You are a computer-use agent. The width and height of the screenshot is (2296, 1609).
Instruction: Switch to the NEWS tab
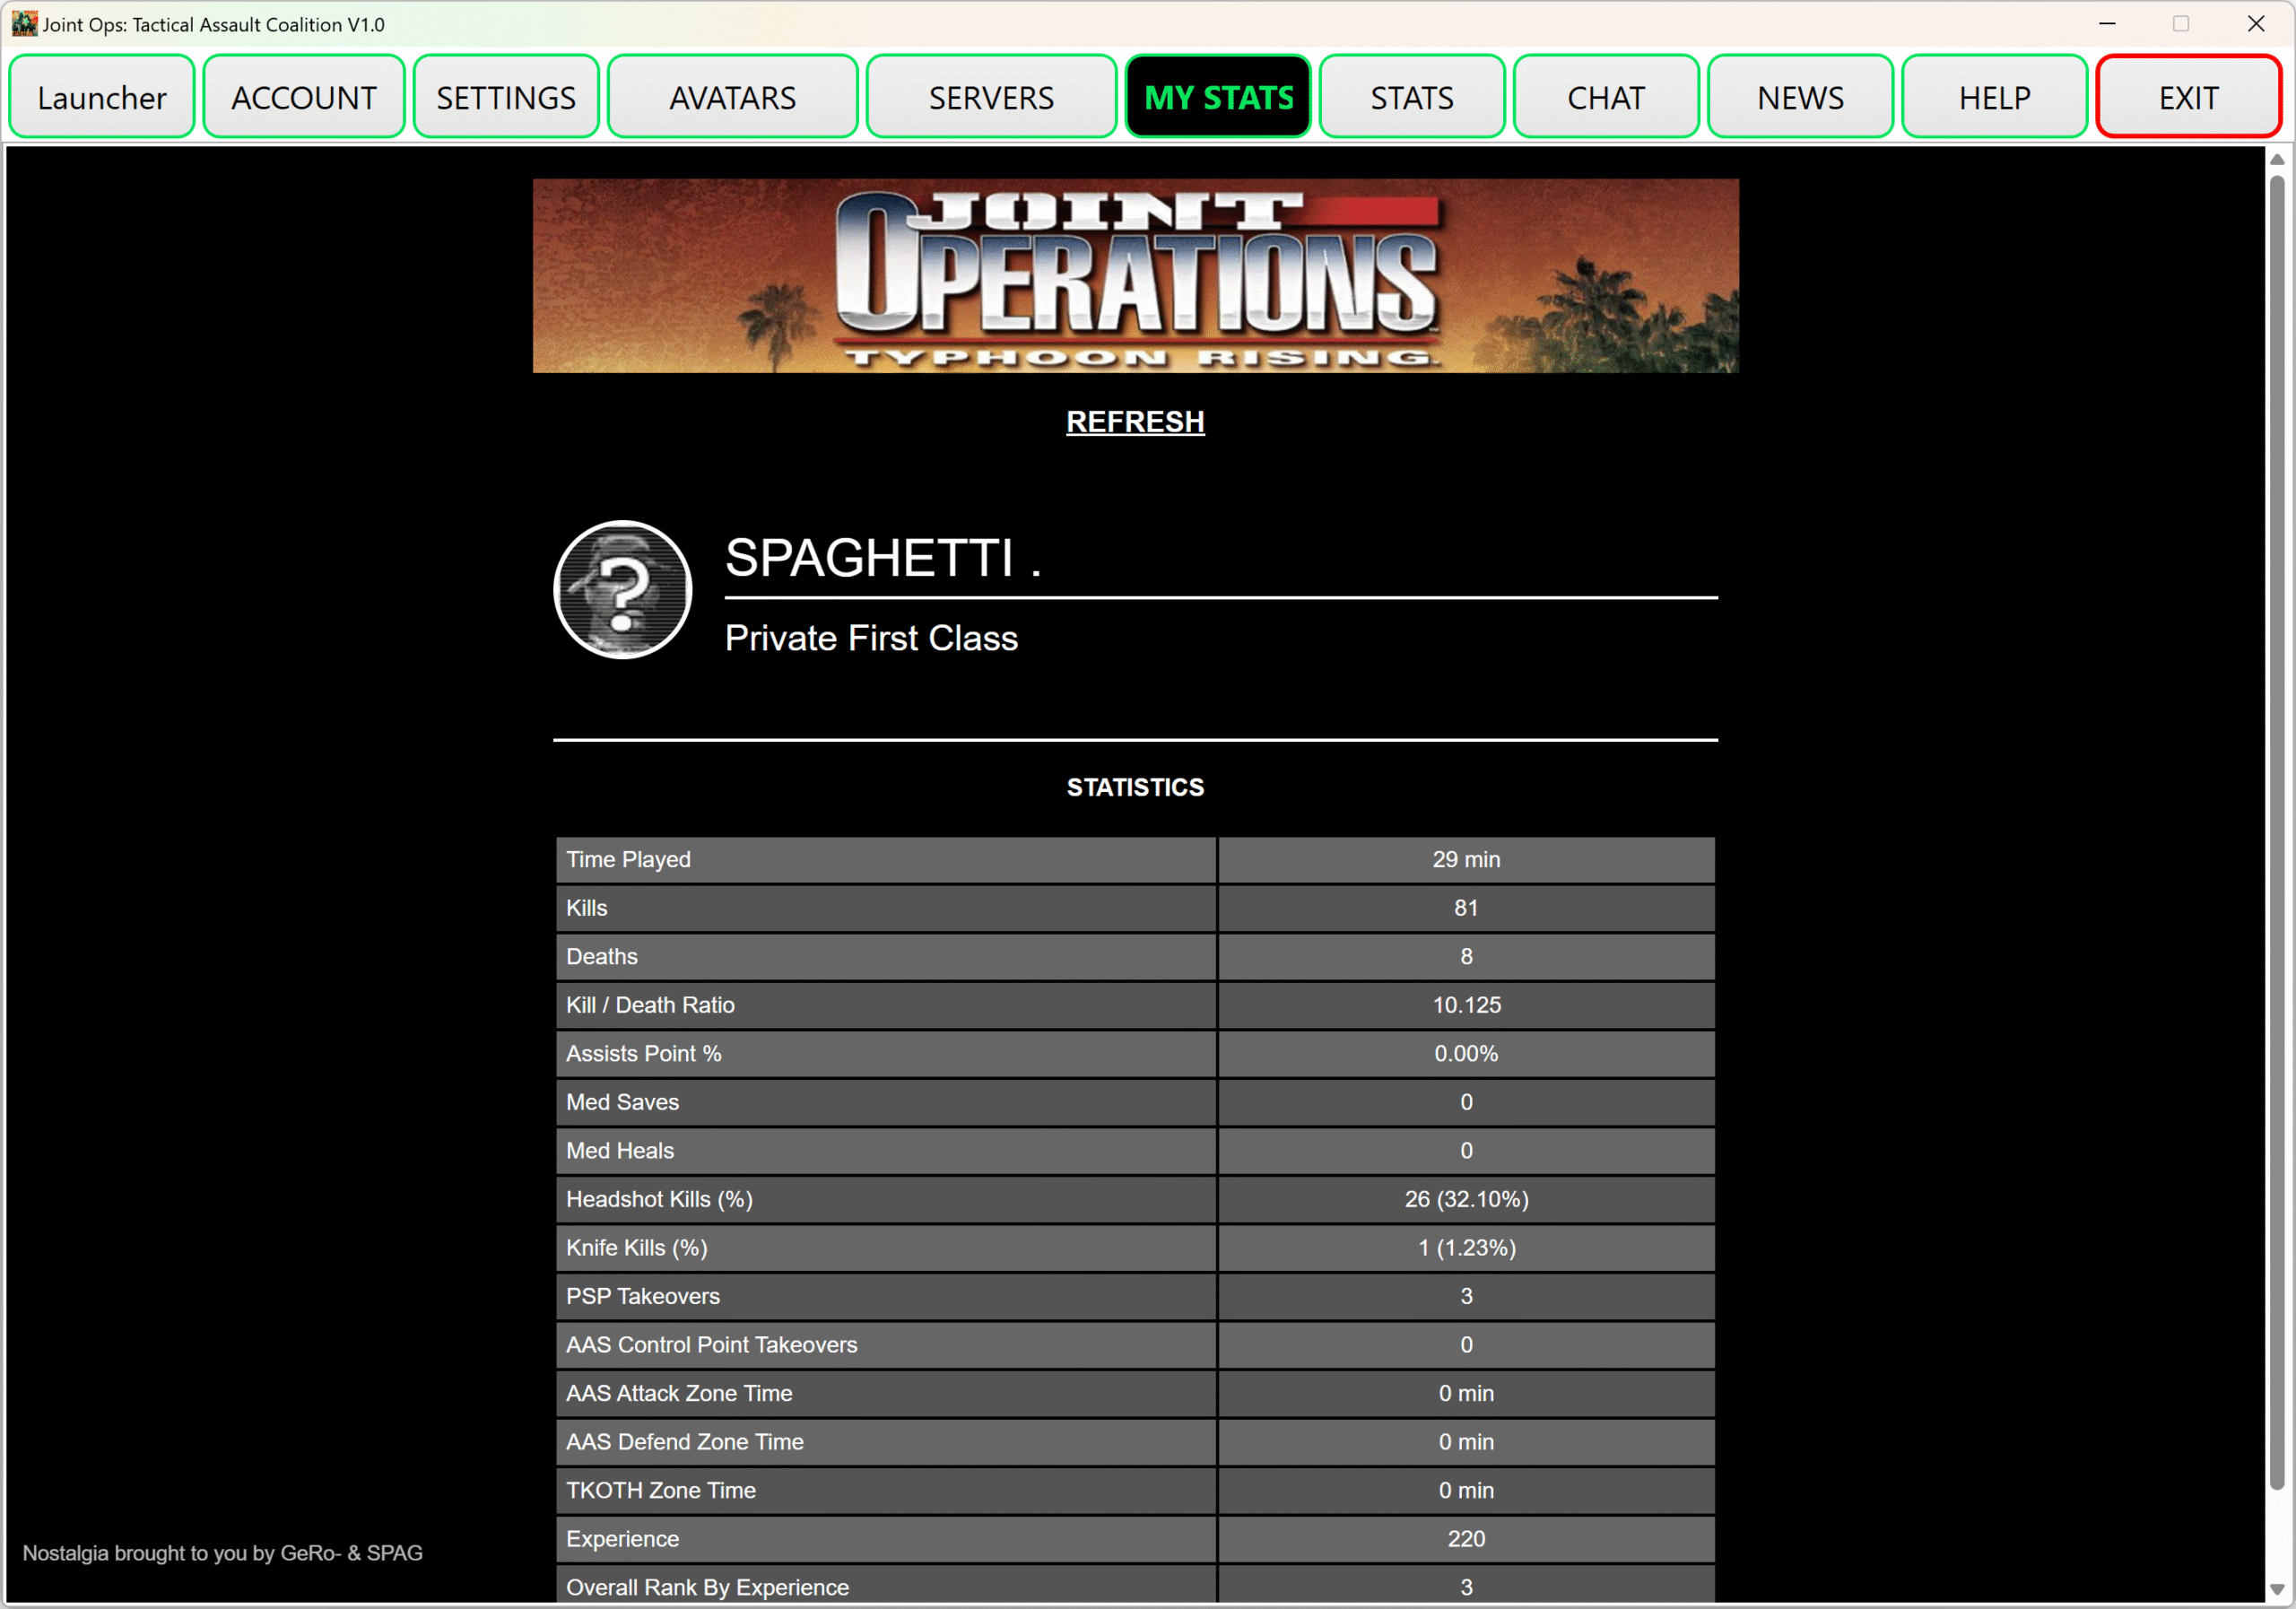[x=1799, y=97]
